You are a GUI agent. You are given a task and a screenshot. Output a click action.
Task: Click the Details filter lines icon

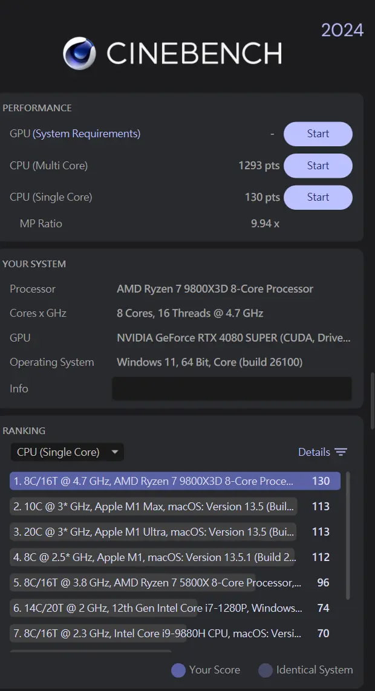coord(341,452)
